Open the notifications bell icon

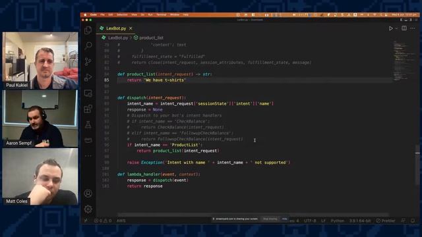[413, 221]
